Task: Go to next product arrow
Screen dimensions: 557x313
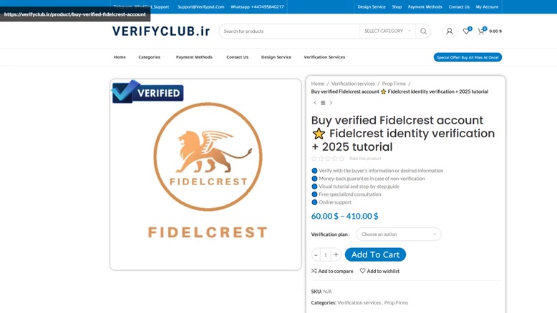Action: click(x=331, y=103)
